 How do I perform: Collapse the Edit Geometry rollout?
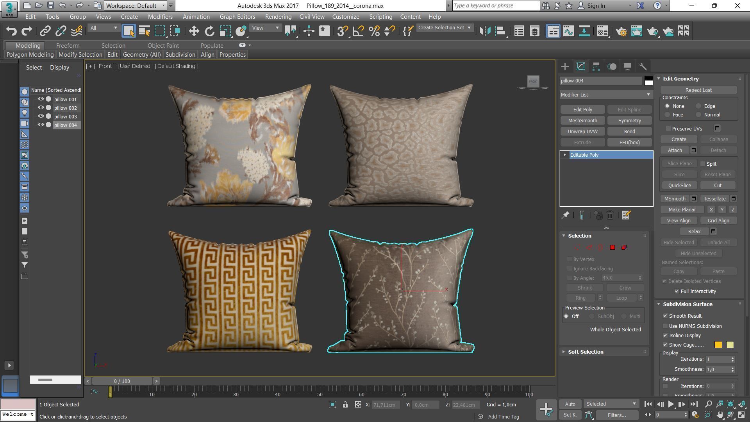pos(680,79)
